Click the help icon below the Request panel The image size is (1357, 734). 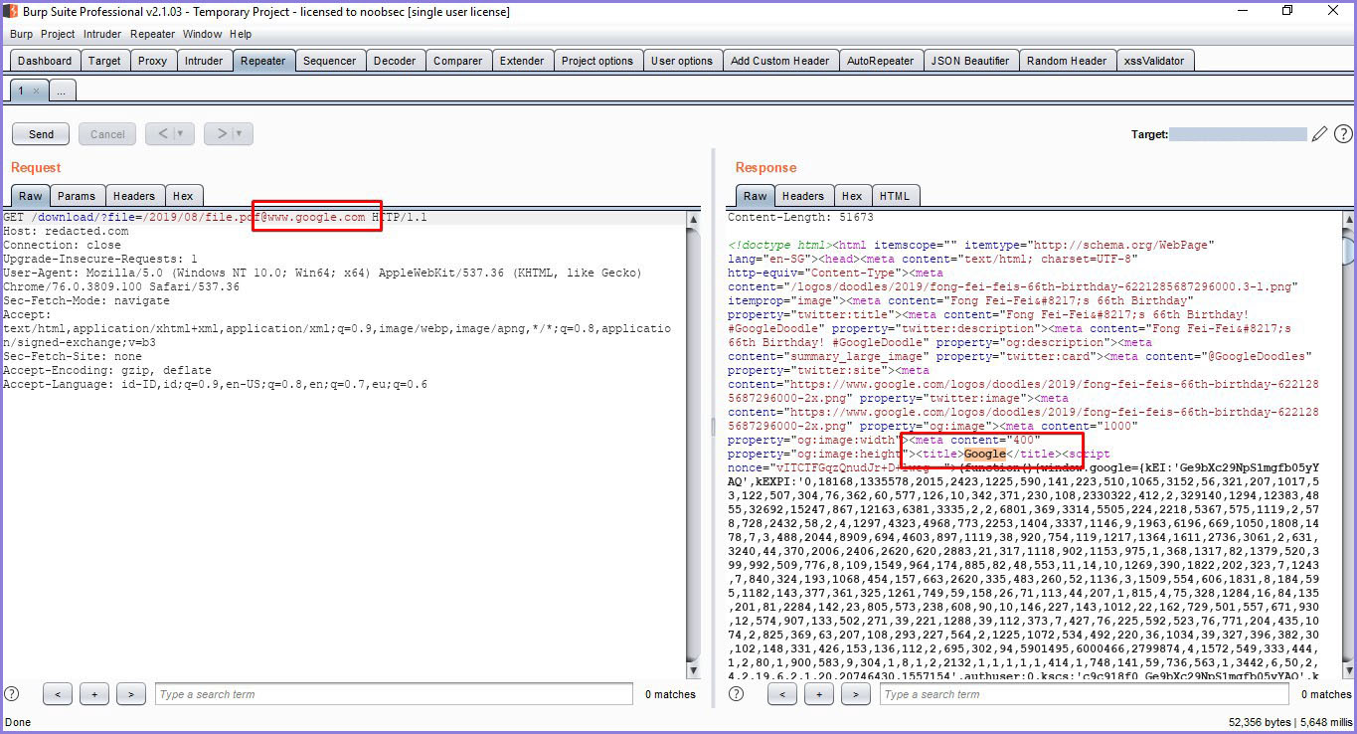10,693
